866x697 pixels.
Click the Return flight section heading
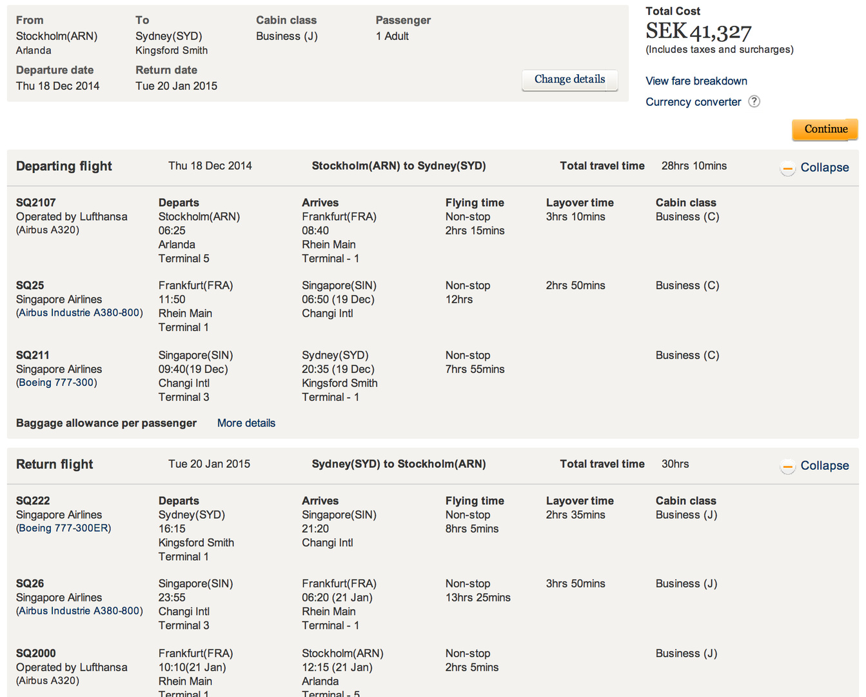(x=55, y=465)
